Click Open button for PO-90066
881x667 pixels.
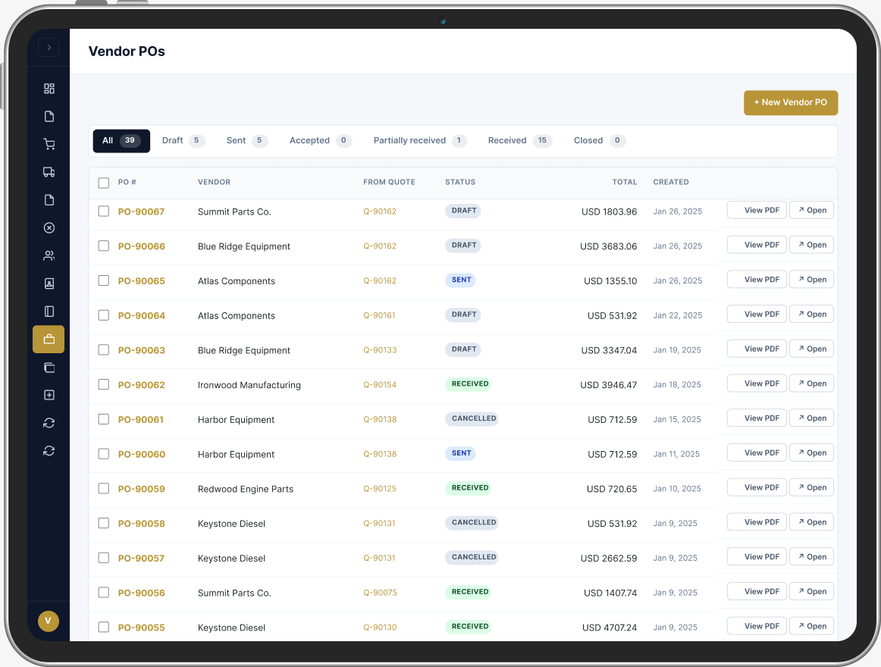coord(811,245)
